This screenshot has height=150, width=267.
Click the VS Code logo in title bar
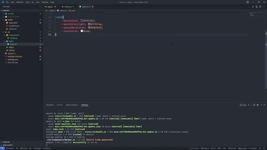click(x=3, y=2)
